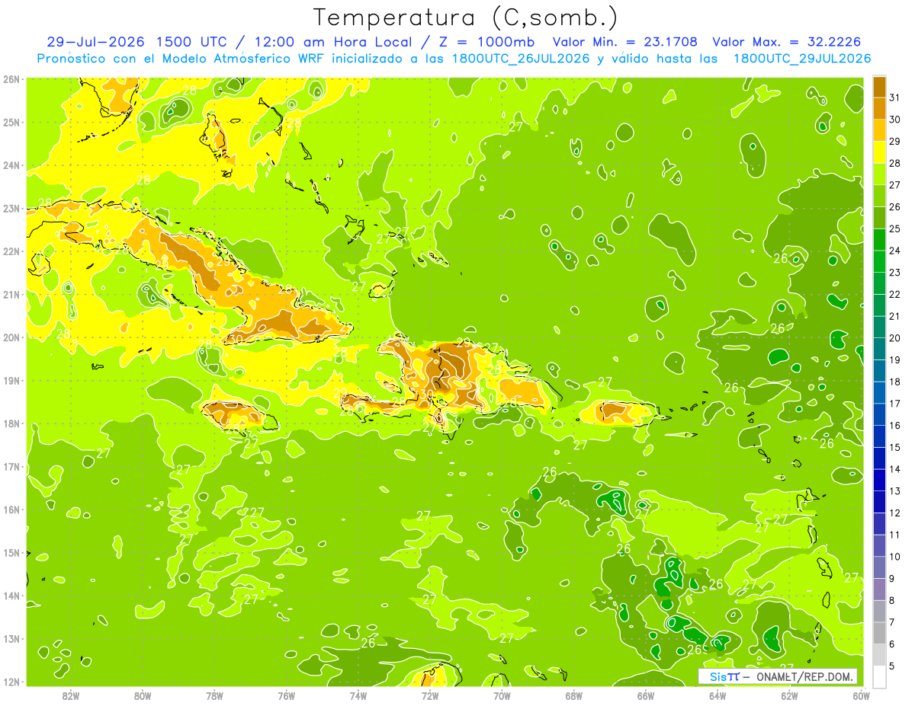Click the '78W' longitude label
Screen dimensions: 915x706
[x=214, y=695]
